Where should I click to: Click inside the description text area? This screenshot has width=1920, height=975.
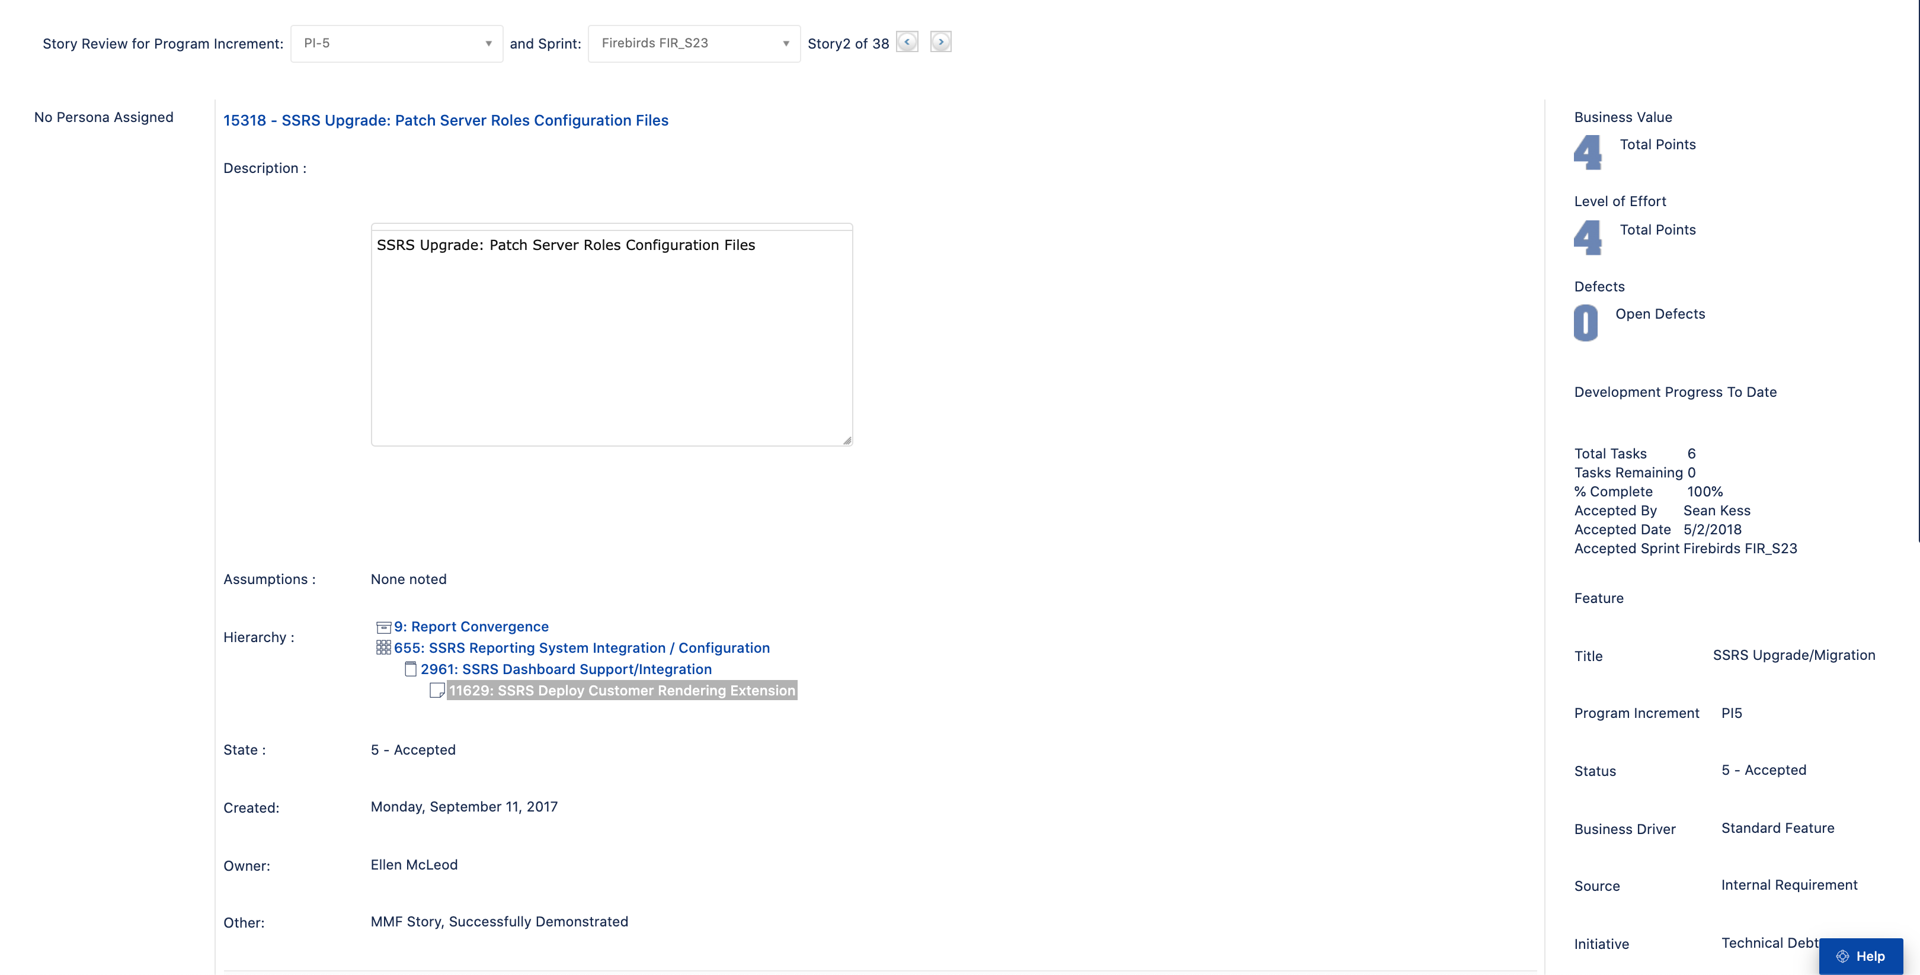click(x=611, y=335)
